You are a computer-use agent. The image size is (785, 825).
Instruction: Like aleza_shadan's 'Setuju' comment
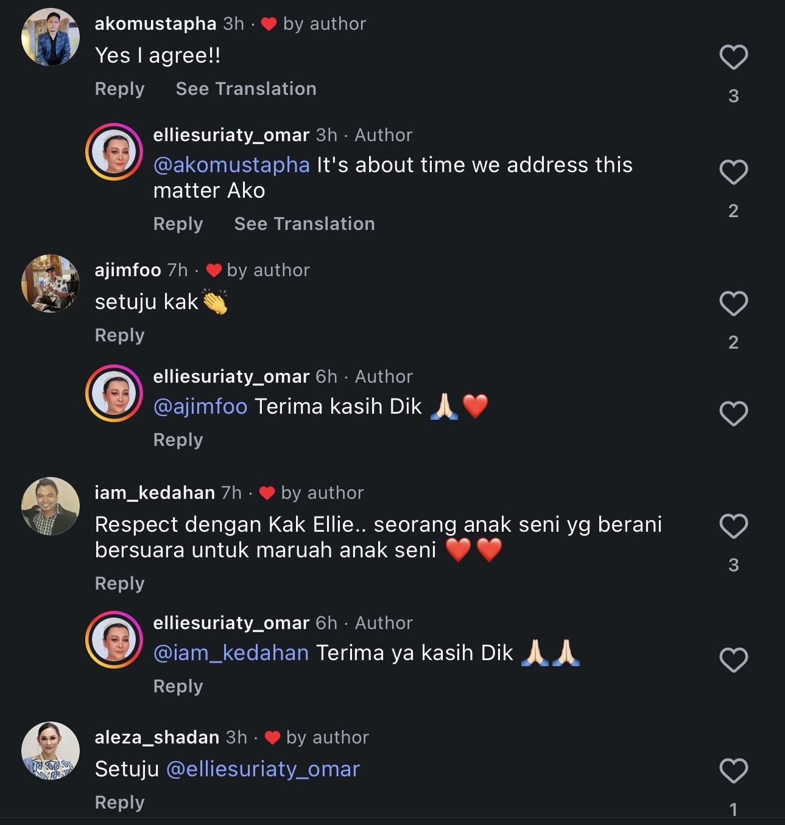click(733, 771)
